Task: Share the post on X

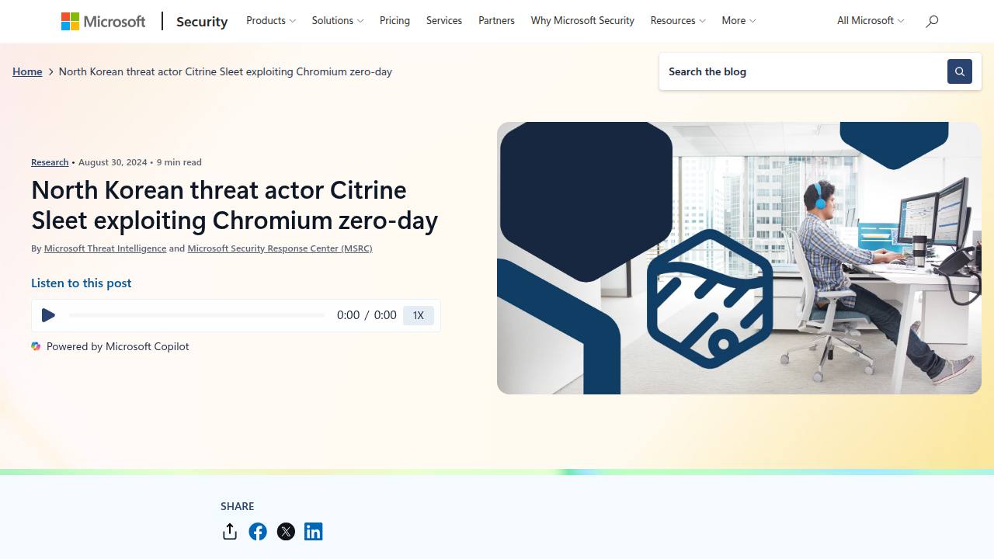Action: pos(286,532)
